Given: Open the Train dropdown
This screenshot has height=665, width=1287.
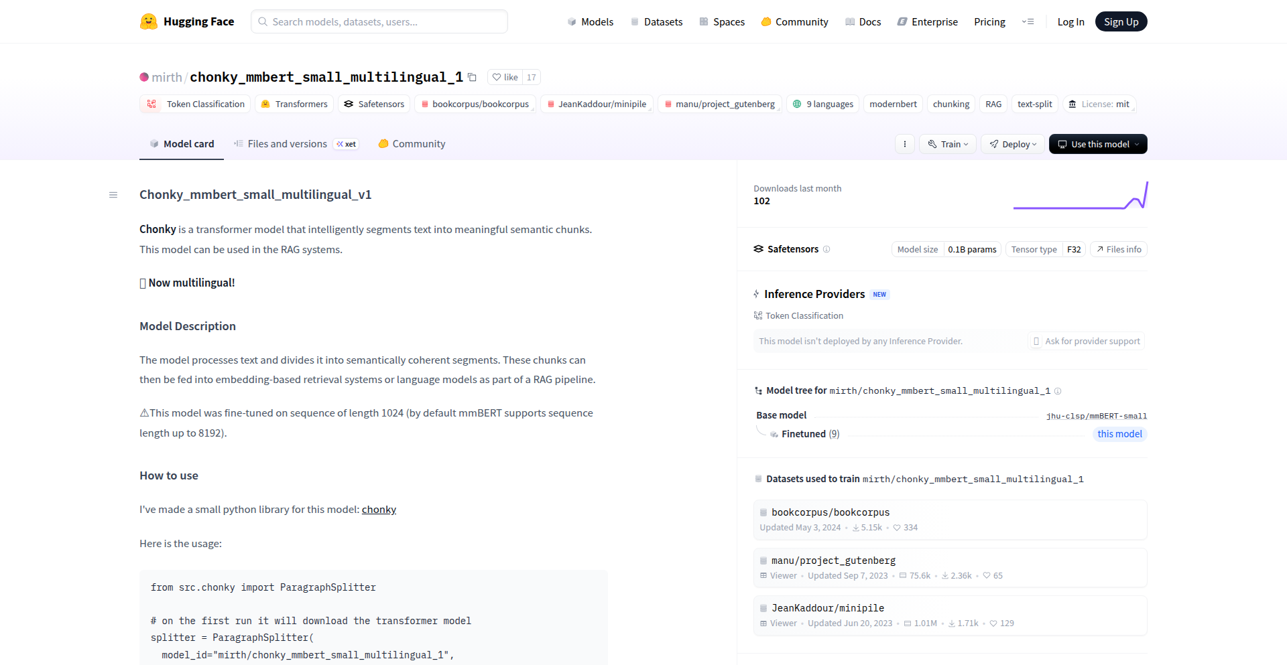Looking at the screenshot, I should pyautogui.click(x=948, y=144).
